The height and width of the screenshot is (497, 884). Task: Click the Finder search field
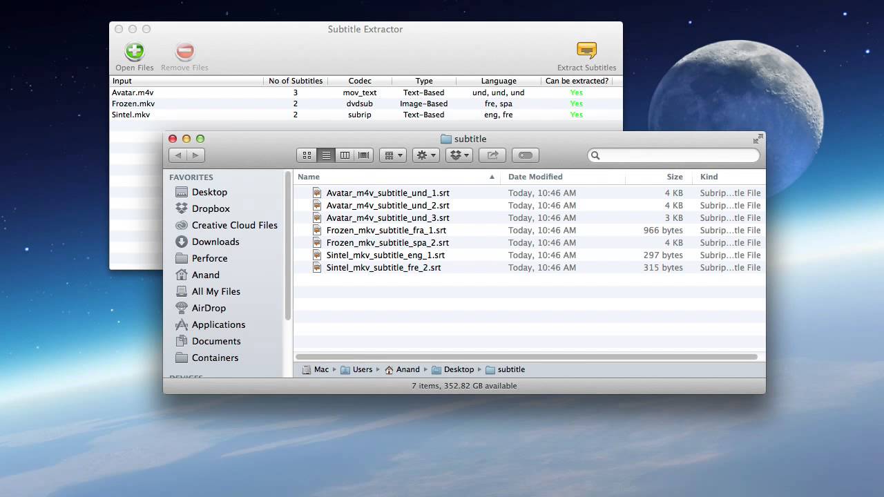tap(673, 155)
